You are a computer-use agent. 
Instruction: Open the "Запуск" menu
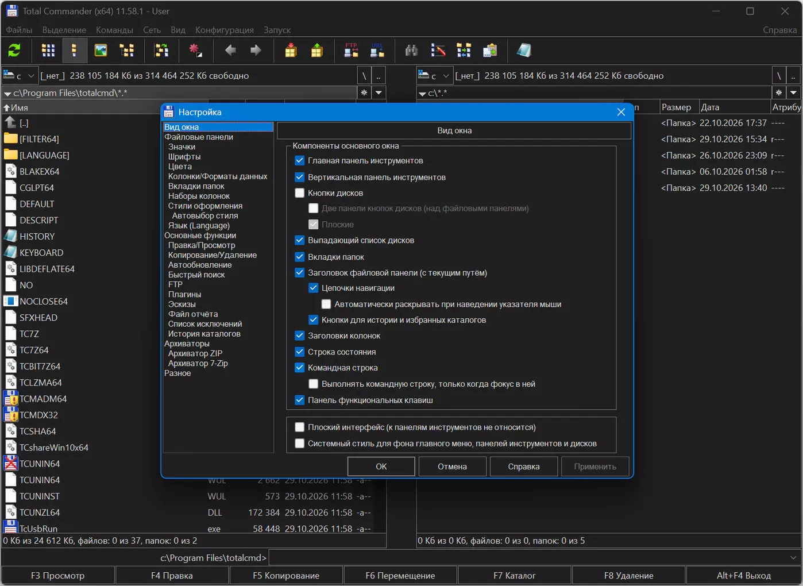point(277,30)
